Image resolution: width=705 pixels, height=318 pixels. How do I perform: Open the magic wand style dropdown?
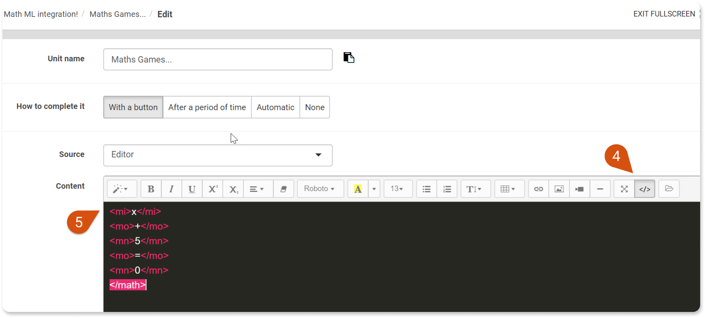pyautogui.click(x=122, y=189)
